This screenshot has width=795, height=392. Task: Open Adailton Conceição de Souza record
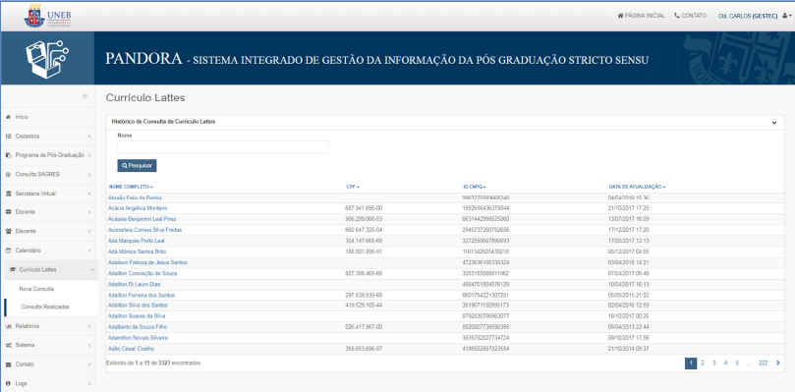(142, 273)
